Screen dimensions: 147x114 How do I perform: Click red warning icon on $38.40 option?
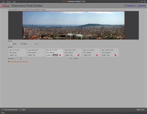coord(78,55)
